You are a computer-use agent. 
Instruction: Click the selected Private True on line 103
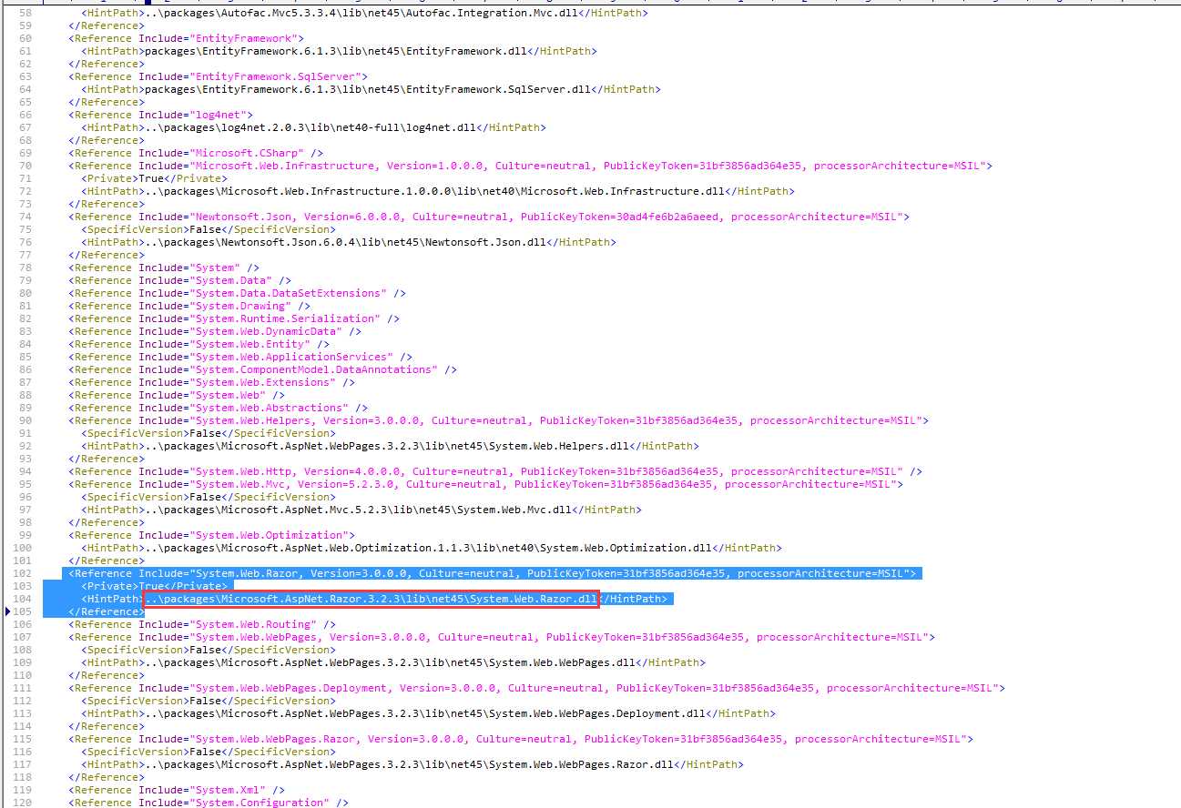[154, 586]
